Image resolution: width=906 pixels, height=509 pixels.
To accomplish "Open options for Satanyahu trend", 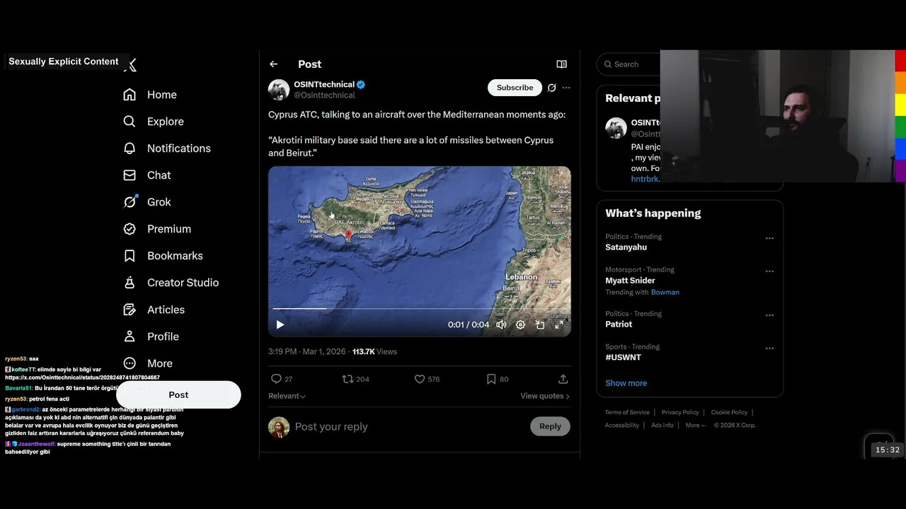I will point(769,238).
